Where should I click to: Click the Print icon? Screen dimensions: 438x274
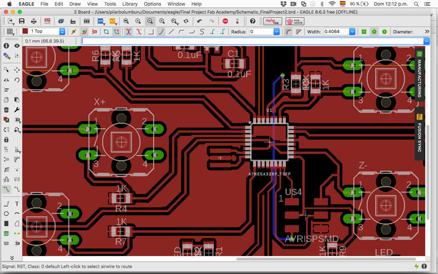coord(34,21)
